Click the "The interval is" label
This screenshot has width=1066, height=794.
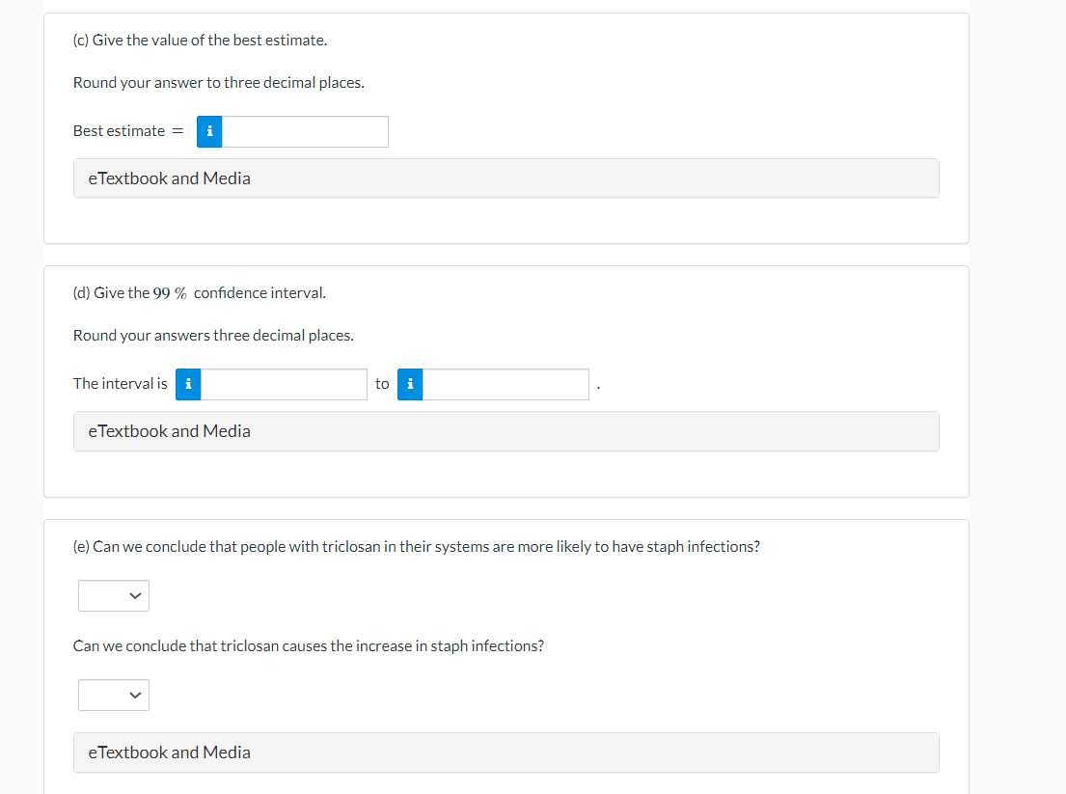[x=120, y=384]
